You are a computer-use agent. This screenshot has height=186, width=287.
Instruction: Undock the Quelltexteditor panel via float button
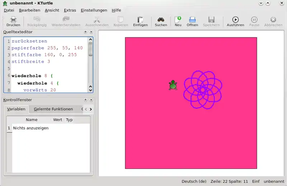click(85, 32)
